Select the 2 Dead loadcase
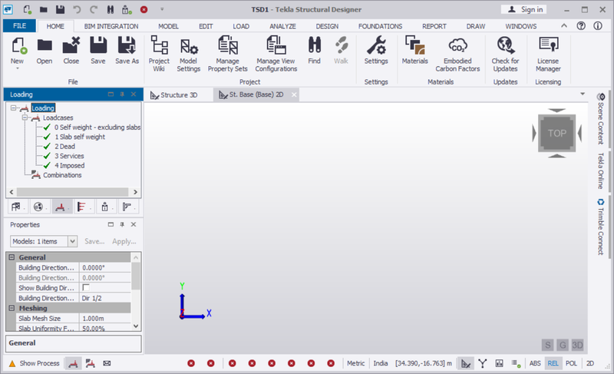The height and width of the screenshot is (374, 614). click(x=64, y=147)
